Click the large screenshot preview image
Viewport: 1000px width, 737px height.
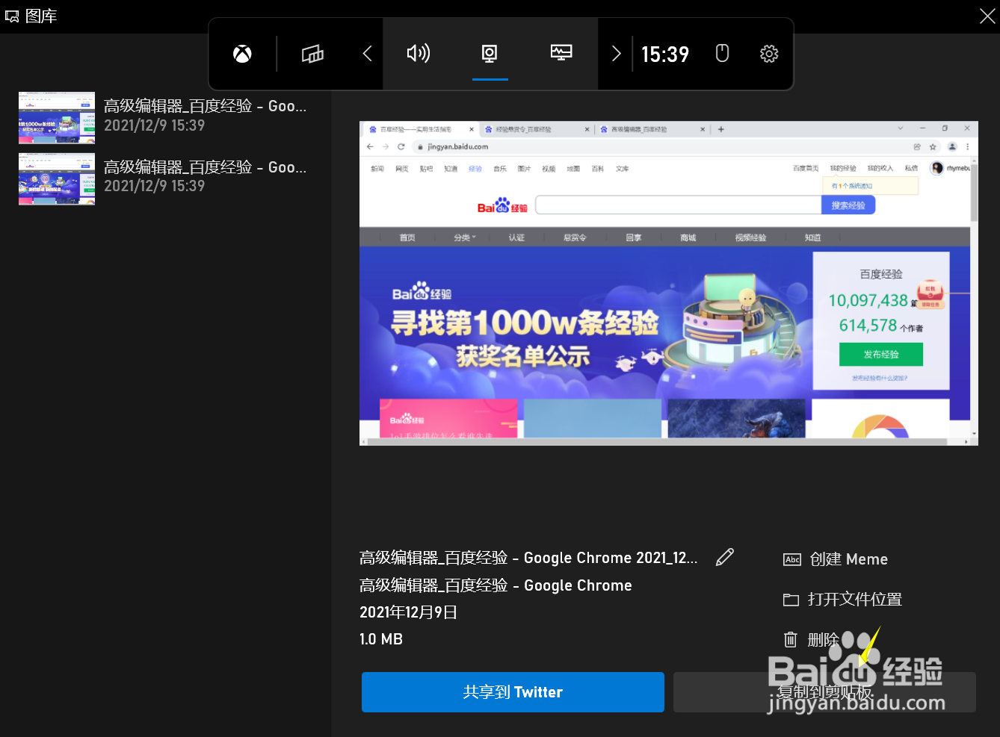click(x=669, y=284)
